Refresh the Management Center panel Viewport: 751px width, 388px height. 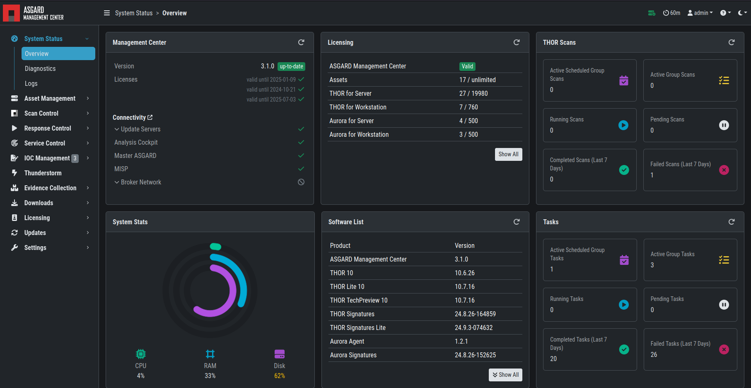(x=301, y=42)
